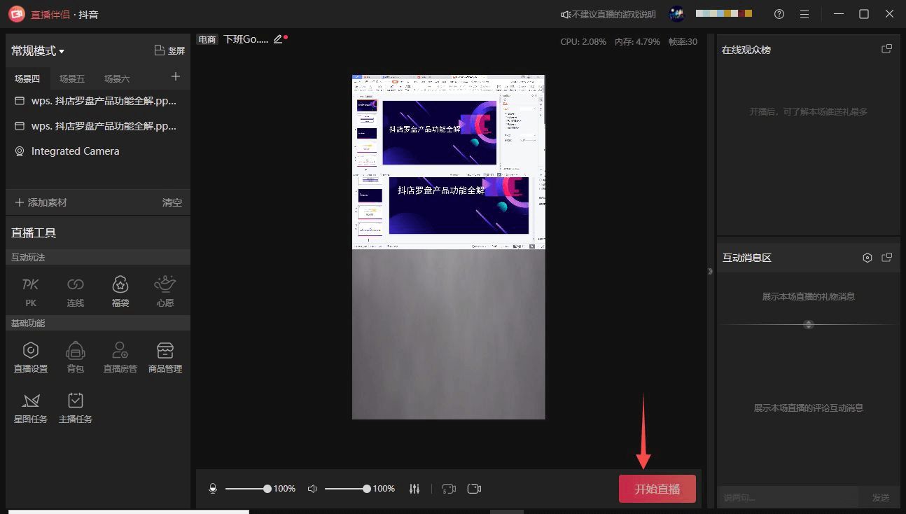The width and height of the screenshot is (906, 514).
Task: Click the message area divider handle
Action: tap(809, 324)
